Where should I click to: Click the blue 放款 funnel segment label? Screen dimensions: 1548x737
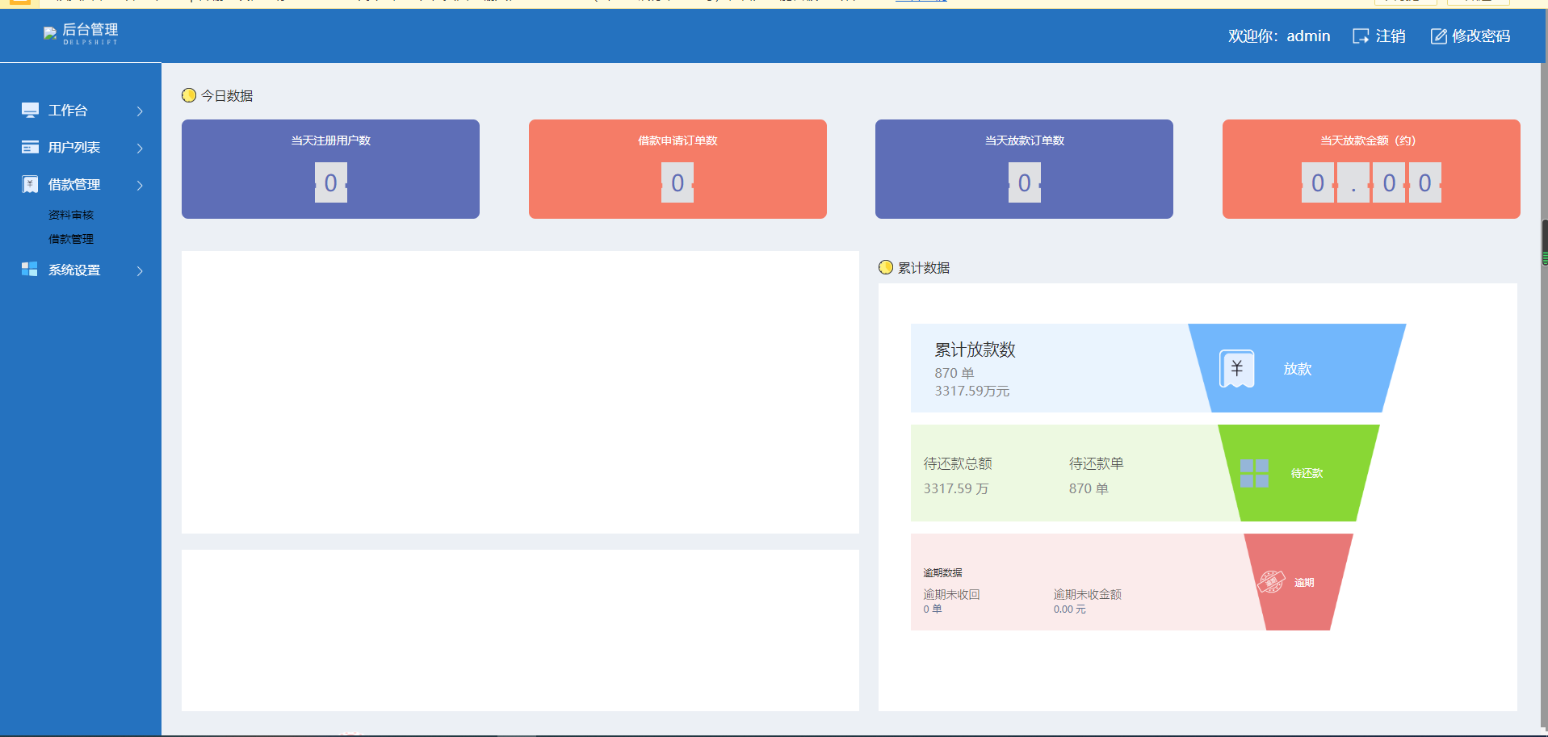point(1298,369)
